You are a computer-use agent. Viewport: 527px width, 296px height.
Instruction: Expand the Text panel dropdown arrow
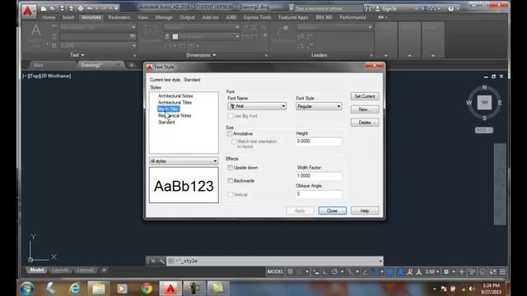tap(82, 55)
